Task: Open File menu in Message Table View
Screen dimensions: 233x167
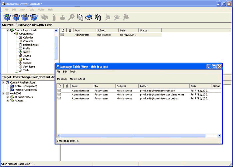Action: point(58,72)
